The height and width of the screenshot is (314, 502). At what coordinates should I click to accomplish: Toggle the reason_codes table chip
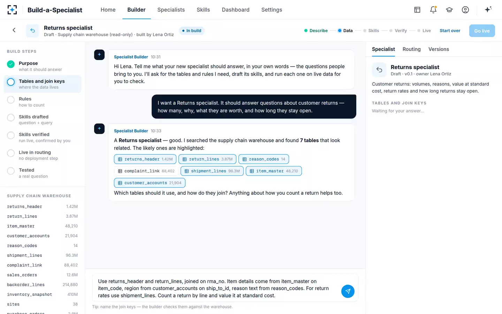pyautogui.click(x=264, y=159)
